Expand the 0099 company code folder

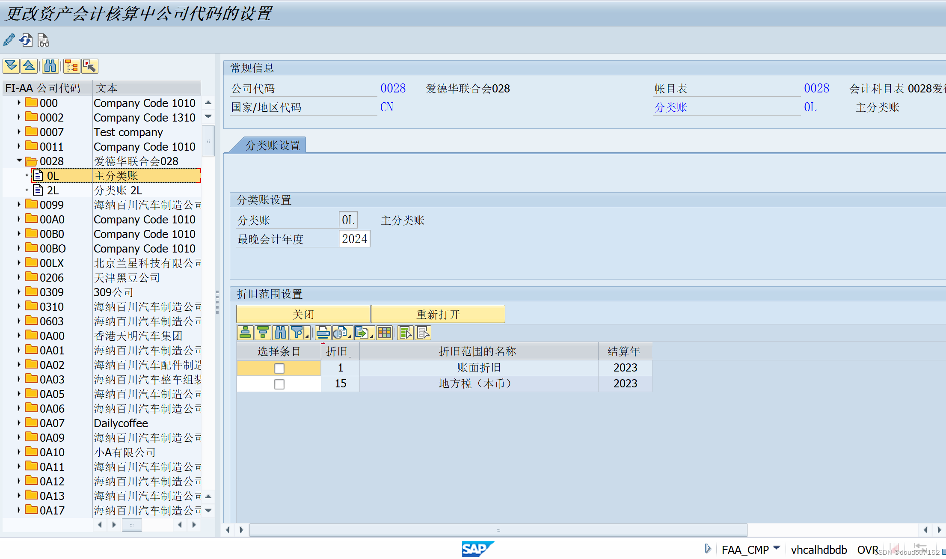[19, 205]
